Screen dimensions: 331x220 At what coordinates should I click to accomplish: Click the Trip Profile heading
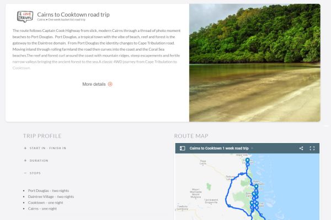coord(42,136)
